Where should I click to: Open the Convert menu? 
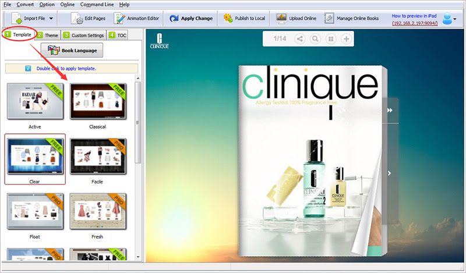(25, 5)
